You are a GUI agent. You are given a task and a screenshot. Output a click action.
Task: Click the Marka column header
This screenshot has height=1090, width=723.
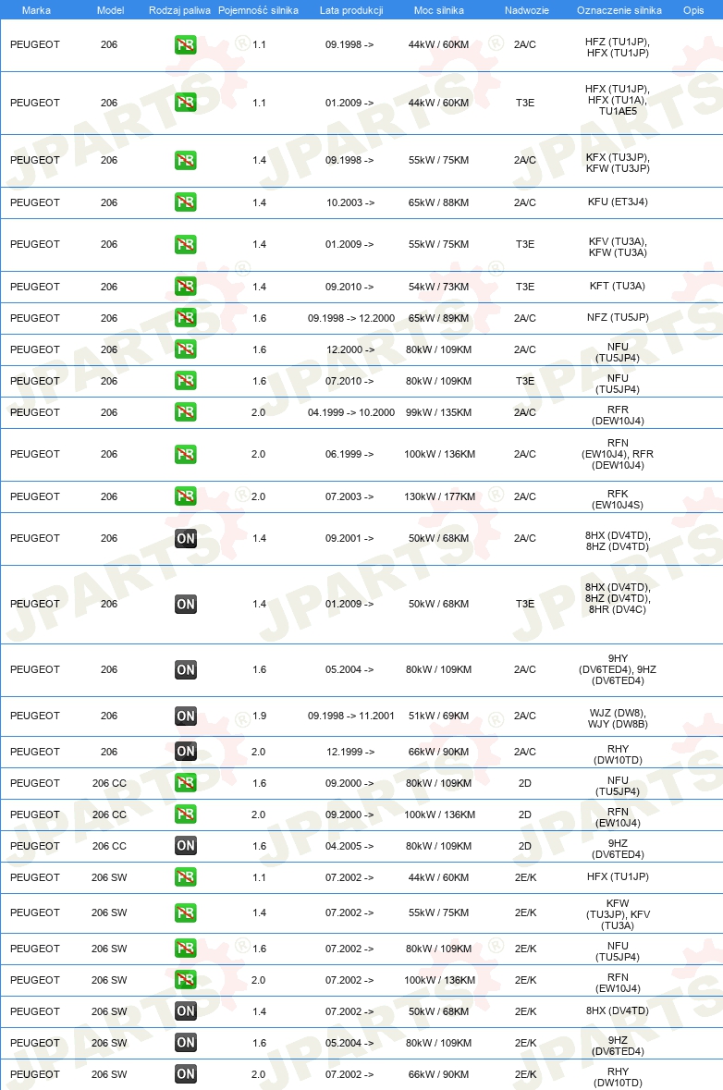pos(36,10)
